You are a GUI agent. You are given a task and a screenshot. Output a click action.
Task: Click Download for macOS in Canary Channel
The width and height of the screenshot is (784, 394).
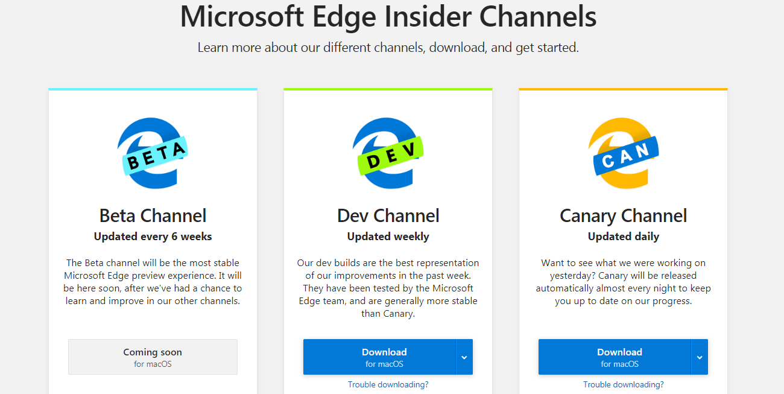tap(619, 357)
